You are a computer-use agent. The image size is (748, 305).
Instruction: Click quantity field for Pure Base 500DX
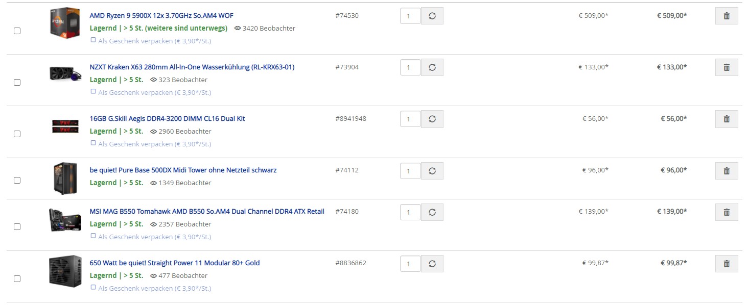[410, 170]
